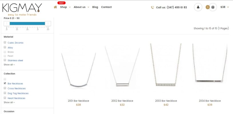
Task: Check the Cubic Zirconia material filter
Action: coord(5,42)
